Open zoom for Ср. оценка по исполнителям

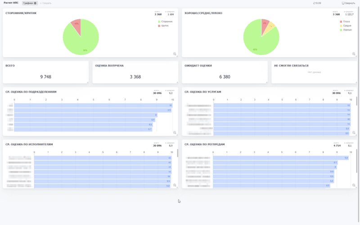pyautogui.click(x=175, y=185)
